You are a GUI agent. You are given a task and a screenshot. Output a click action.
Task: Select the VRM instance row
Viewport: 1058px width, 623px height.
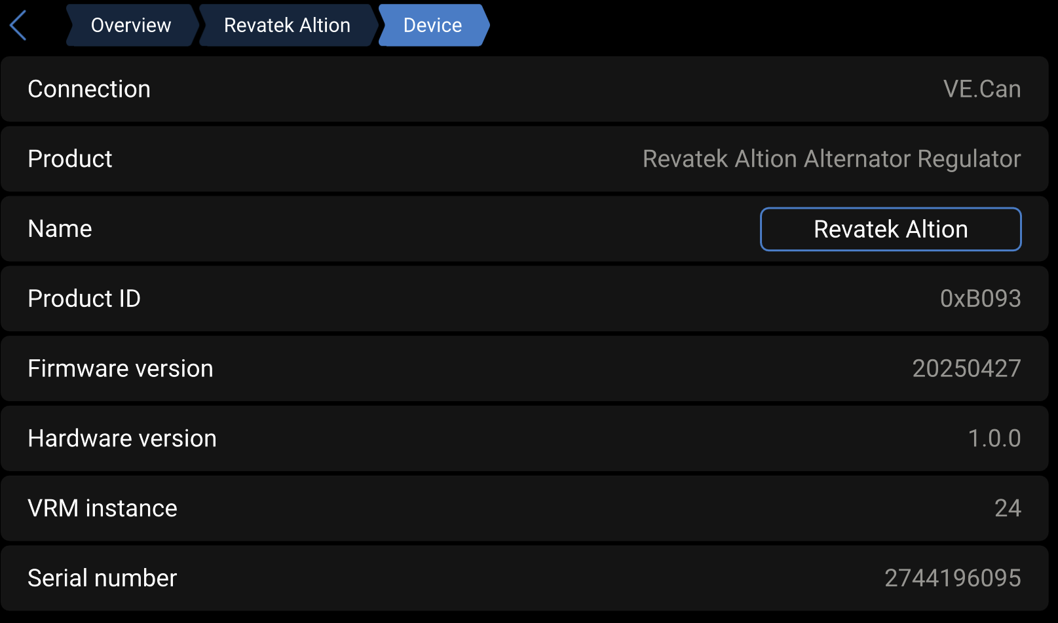(x=525, y=508)
